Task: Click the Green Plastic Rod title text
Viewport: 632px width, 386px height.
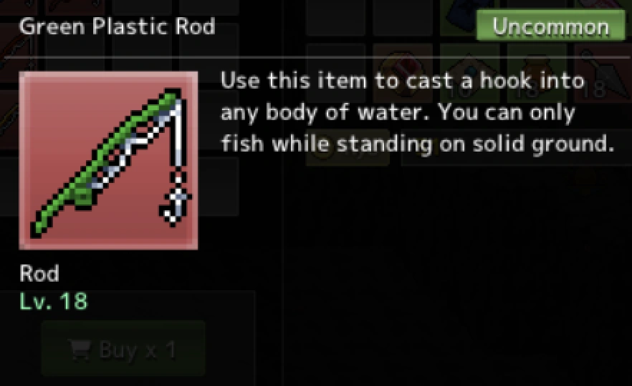Action: [117, 26]
